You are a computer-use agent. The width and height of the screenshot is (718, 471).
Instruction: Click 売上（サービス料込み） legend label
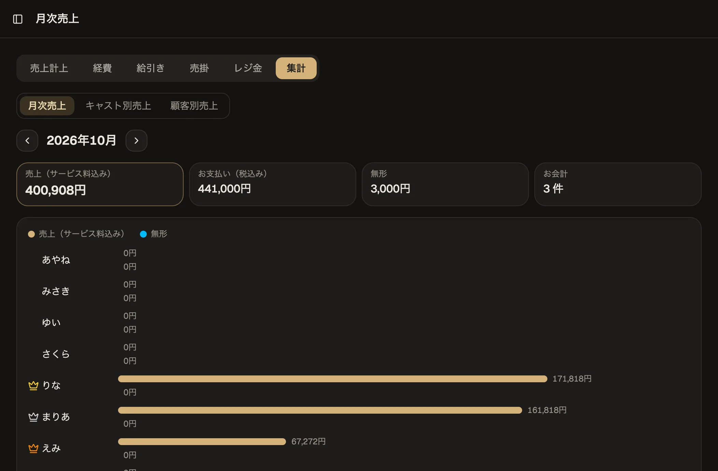(x=82, y=234)
